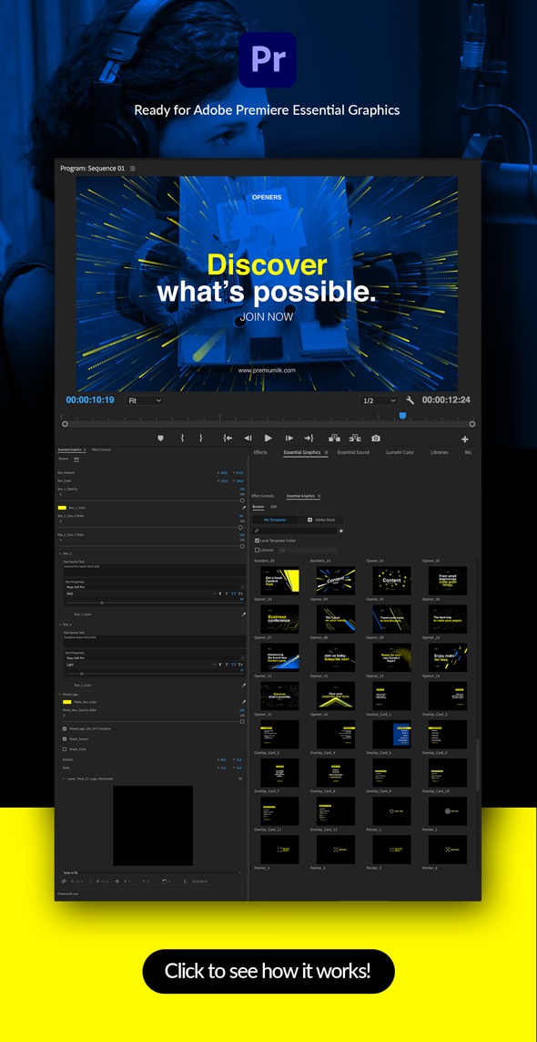The image size is (537, 1042).
Task: Collapse the Text_1 group
Action: (x=60, y=553)
